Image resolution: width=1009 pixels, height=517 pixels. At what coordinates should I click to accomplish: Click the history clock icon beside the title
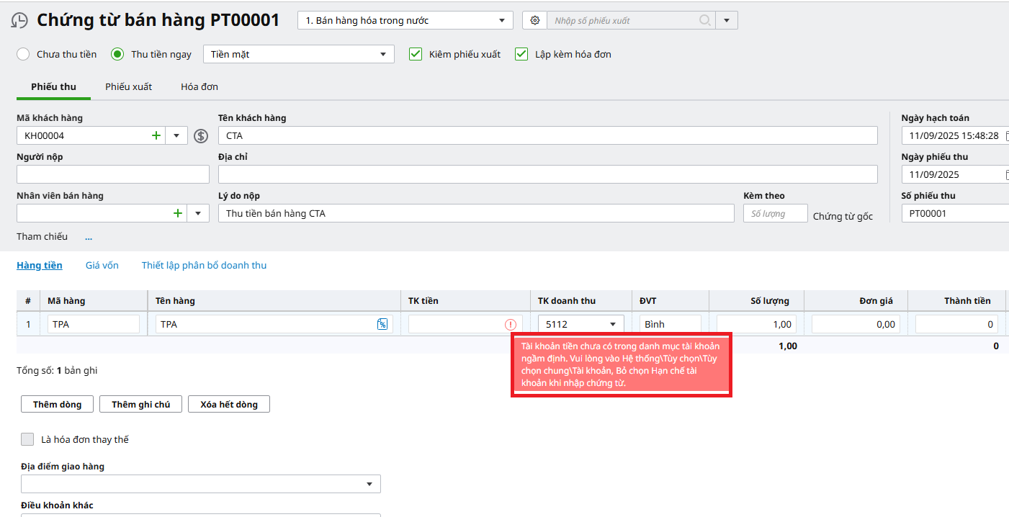[x=19, y=21]
